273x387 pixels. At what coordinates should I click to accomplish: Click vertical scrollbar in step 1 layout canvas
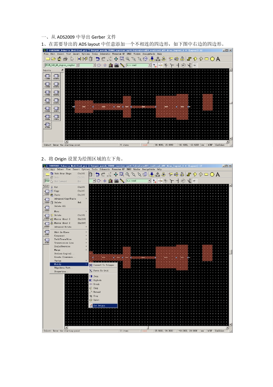point(230,104)
